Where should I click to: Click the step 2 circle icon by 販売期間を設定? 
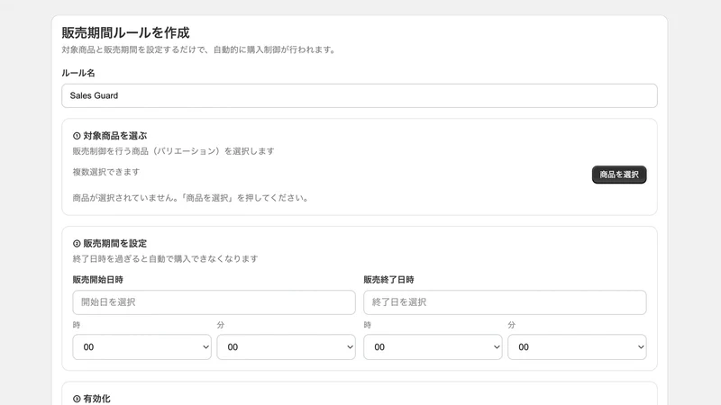tap(77, 243)
